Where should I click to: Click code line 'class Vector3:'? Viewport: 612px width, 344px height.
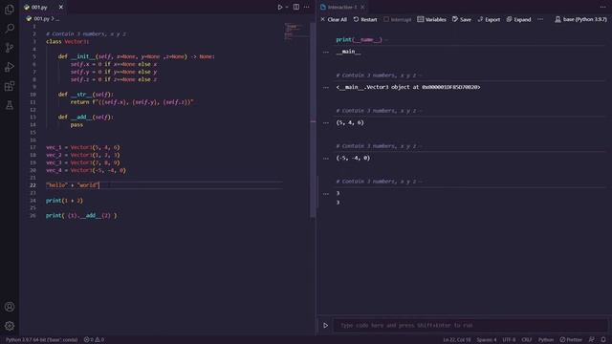coord(67,41)
